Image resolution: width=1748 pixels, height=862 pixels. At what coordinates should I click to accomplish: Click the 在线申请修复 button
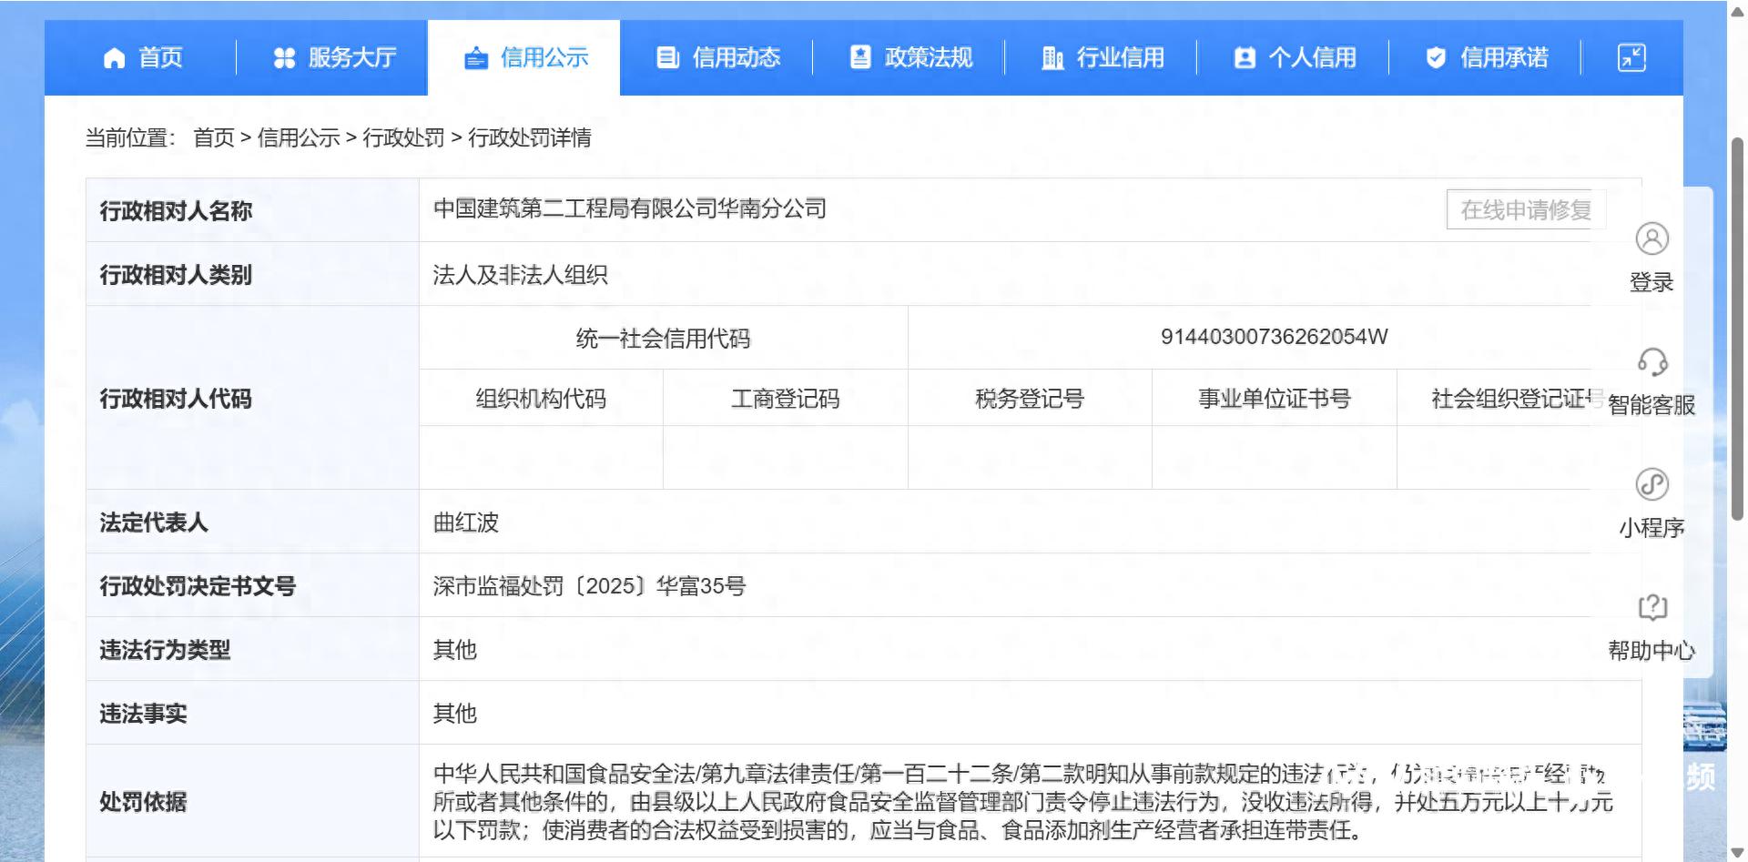pyautogui.click(x=1526, y=210)
